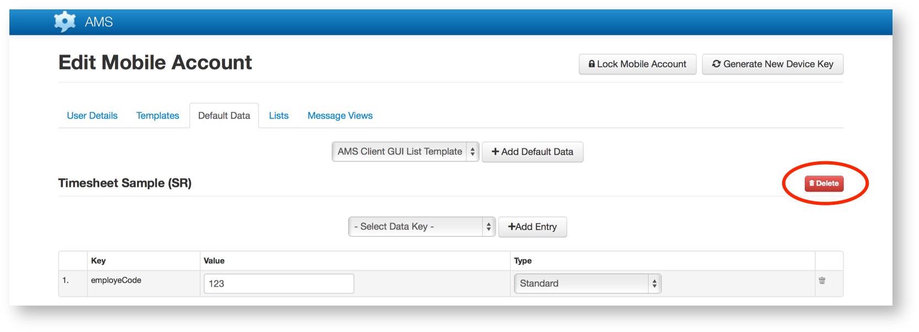The image size is (919, 332).
Task: Focus the Value field containing 123
Action: (x=279, y=284)
